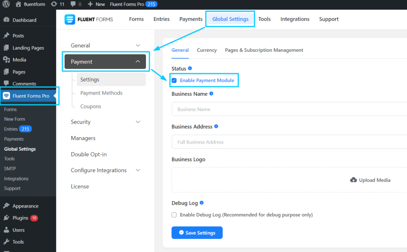
Task: Click the Tools wrench icon in sidebar
Action: (6, 242)
